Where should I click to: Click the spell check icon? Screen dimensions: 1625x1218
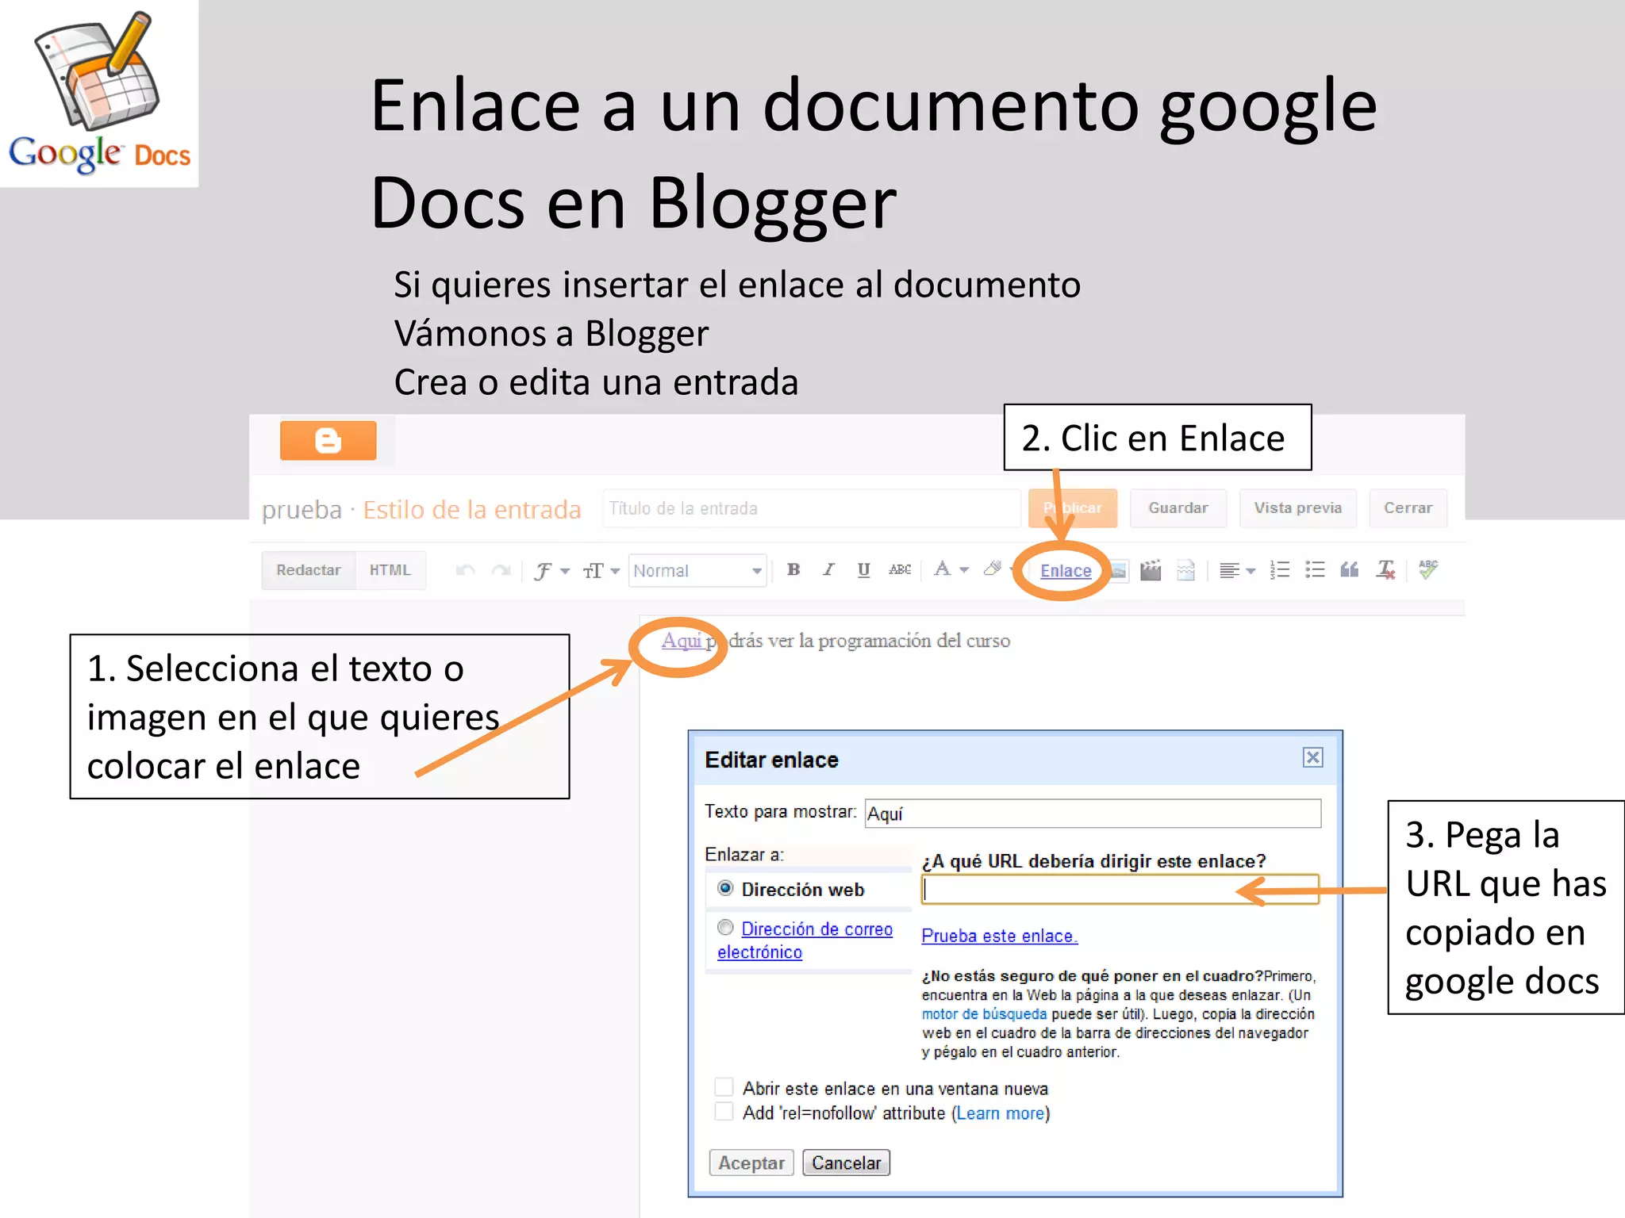coord(1428,569)
